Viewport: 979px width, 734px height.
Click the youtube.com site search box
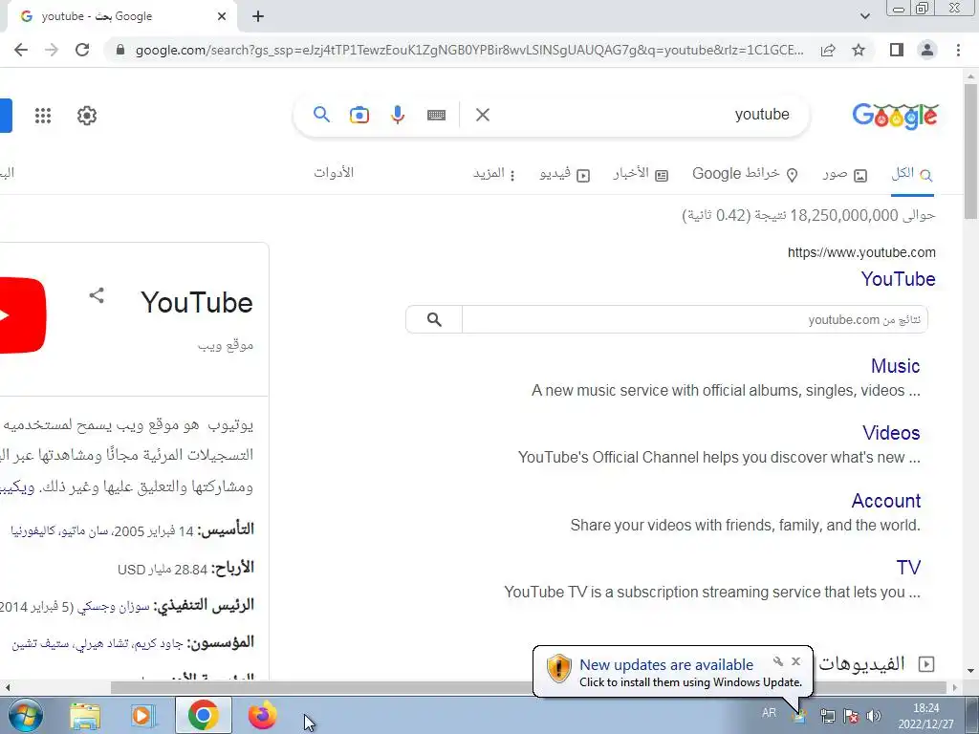(x=695, y=319)
